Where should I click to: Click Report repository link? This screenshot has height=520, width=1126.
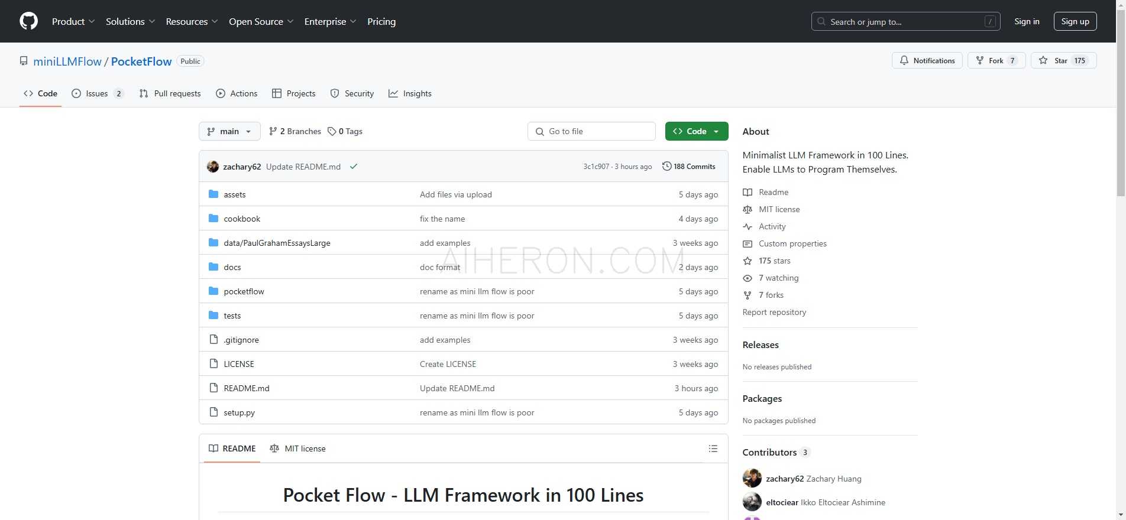coord(774,312)
